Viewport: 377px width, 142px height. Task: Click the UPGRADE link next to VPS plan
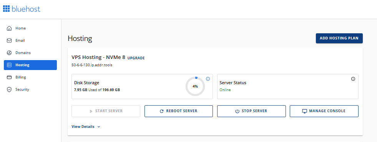[136, 58]
